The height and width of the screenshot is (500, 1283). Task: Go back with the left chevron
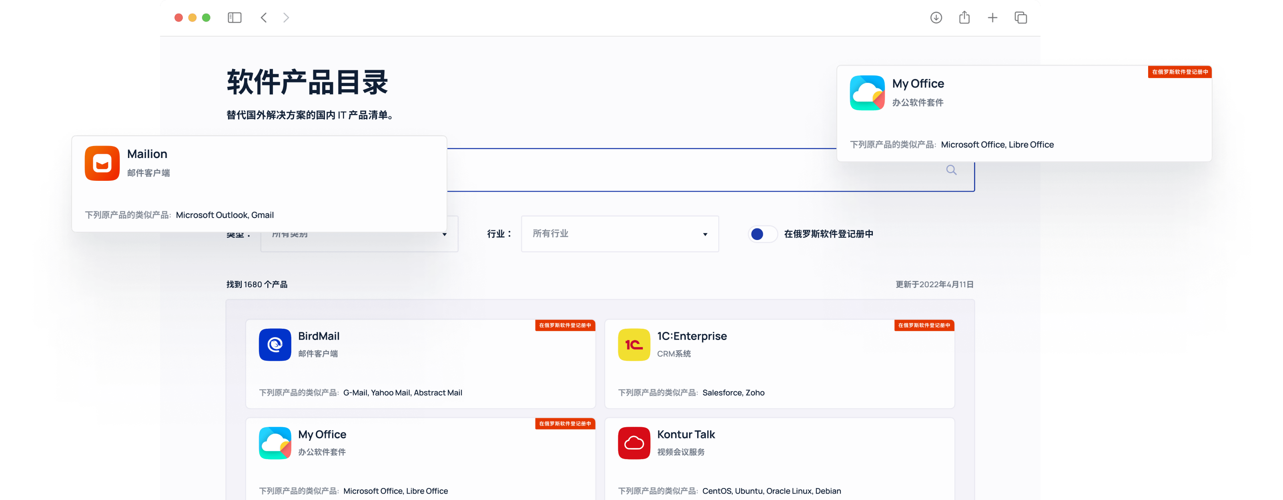(263, 18)
